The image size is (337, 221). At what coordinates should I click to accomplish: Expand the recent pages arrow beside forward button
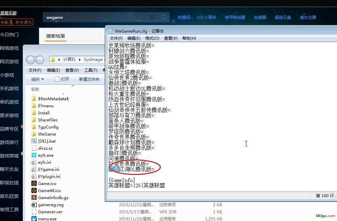tap(47, 60)
